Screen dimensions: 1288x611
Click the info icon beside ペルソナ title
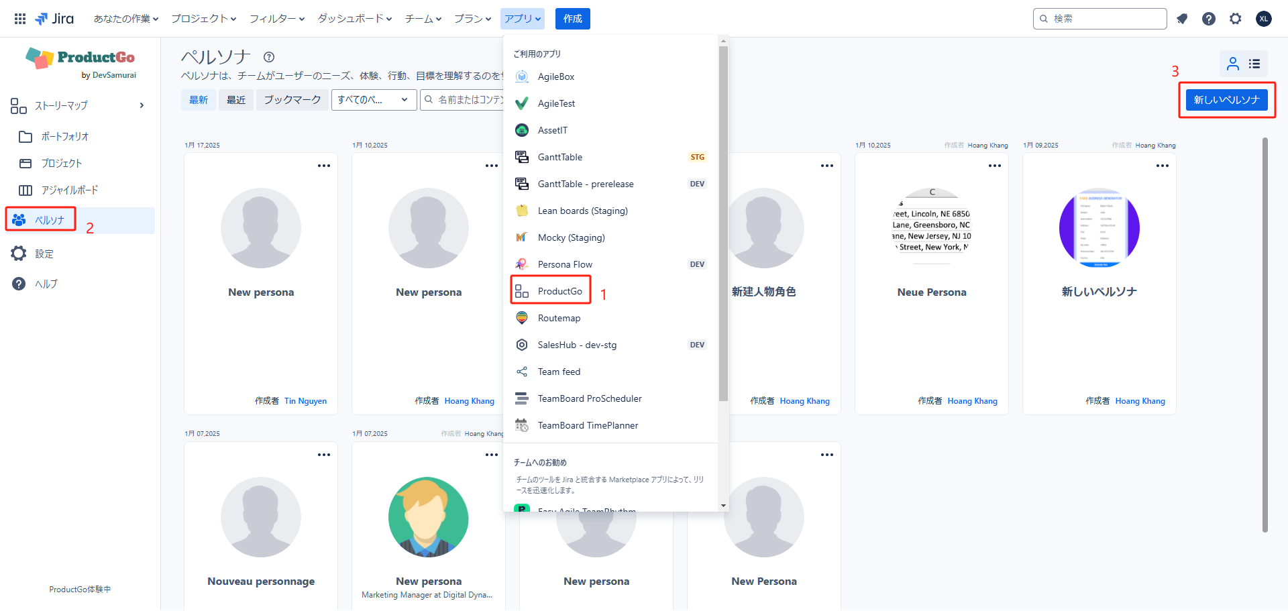coord(269,57)
